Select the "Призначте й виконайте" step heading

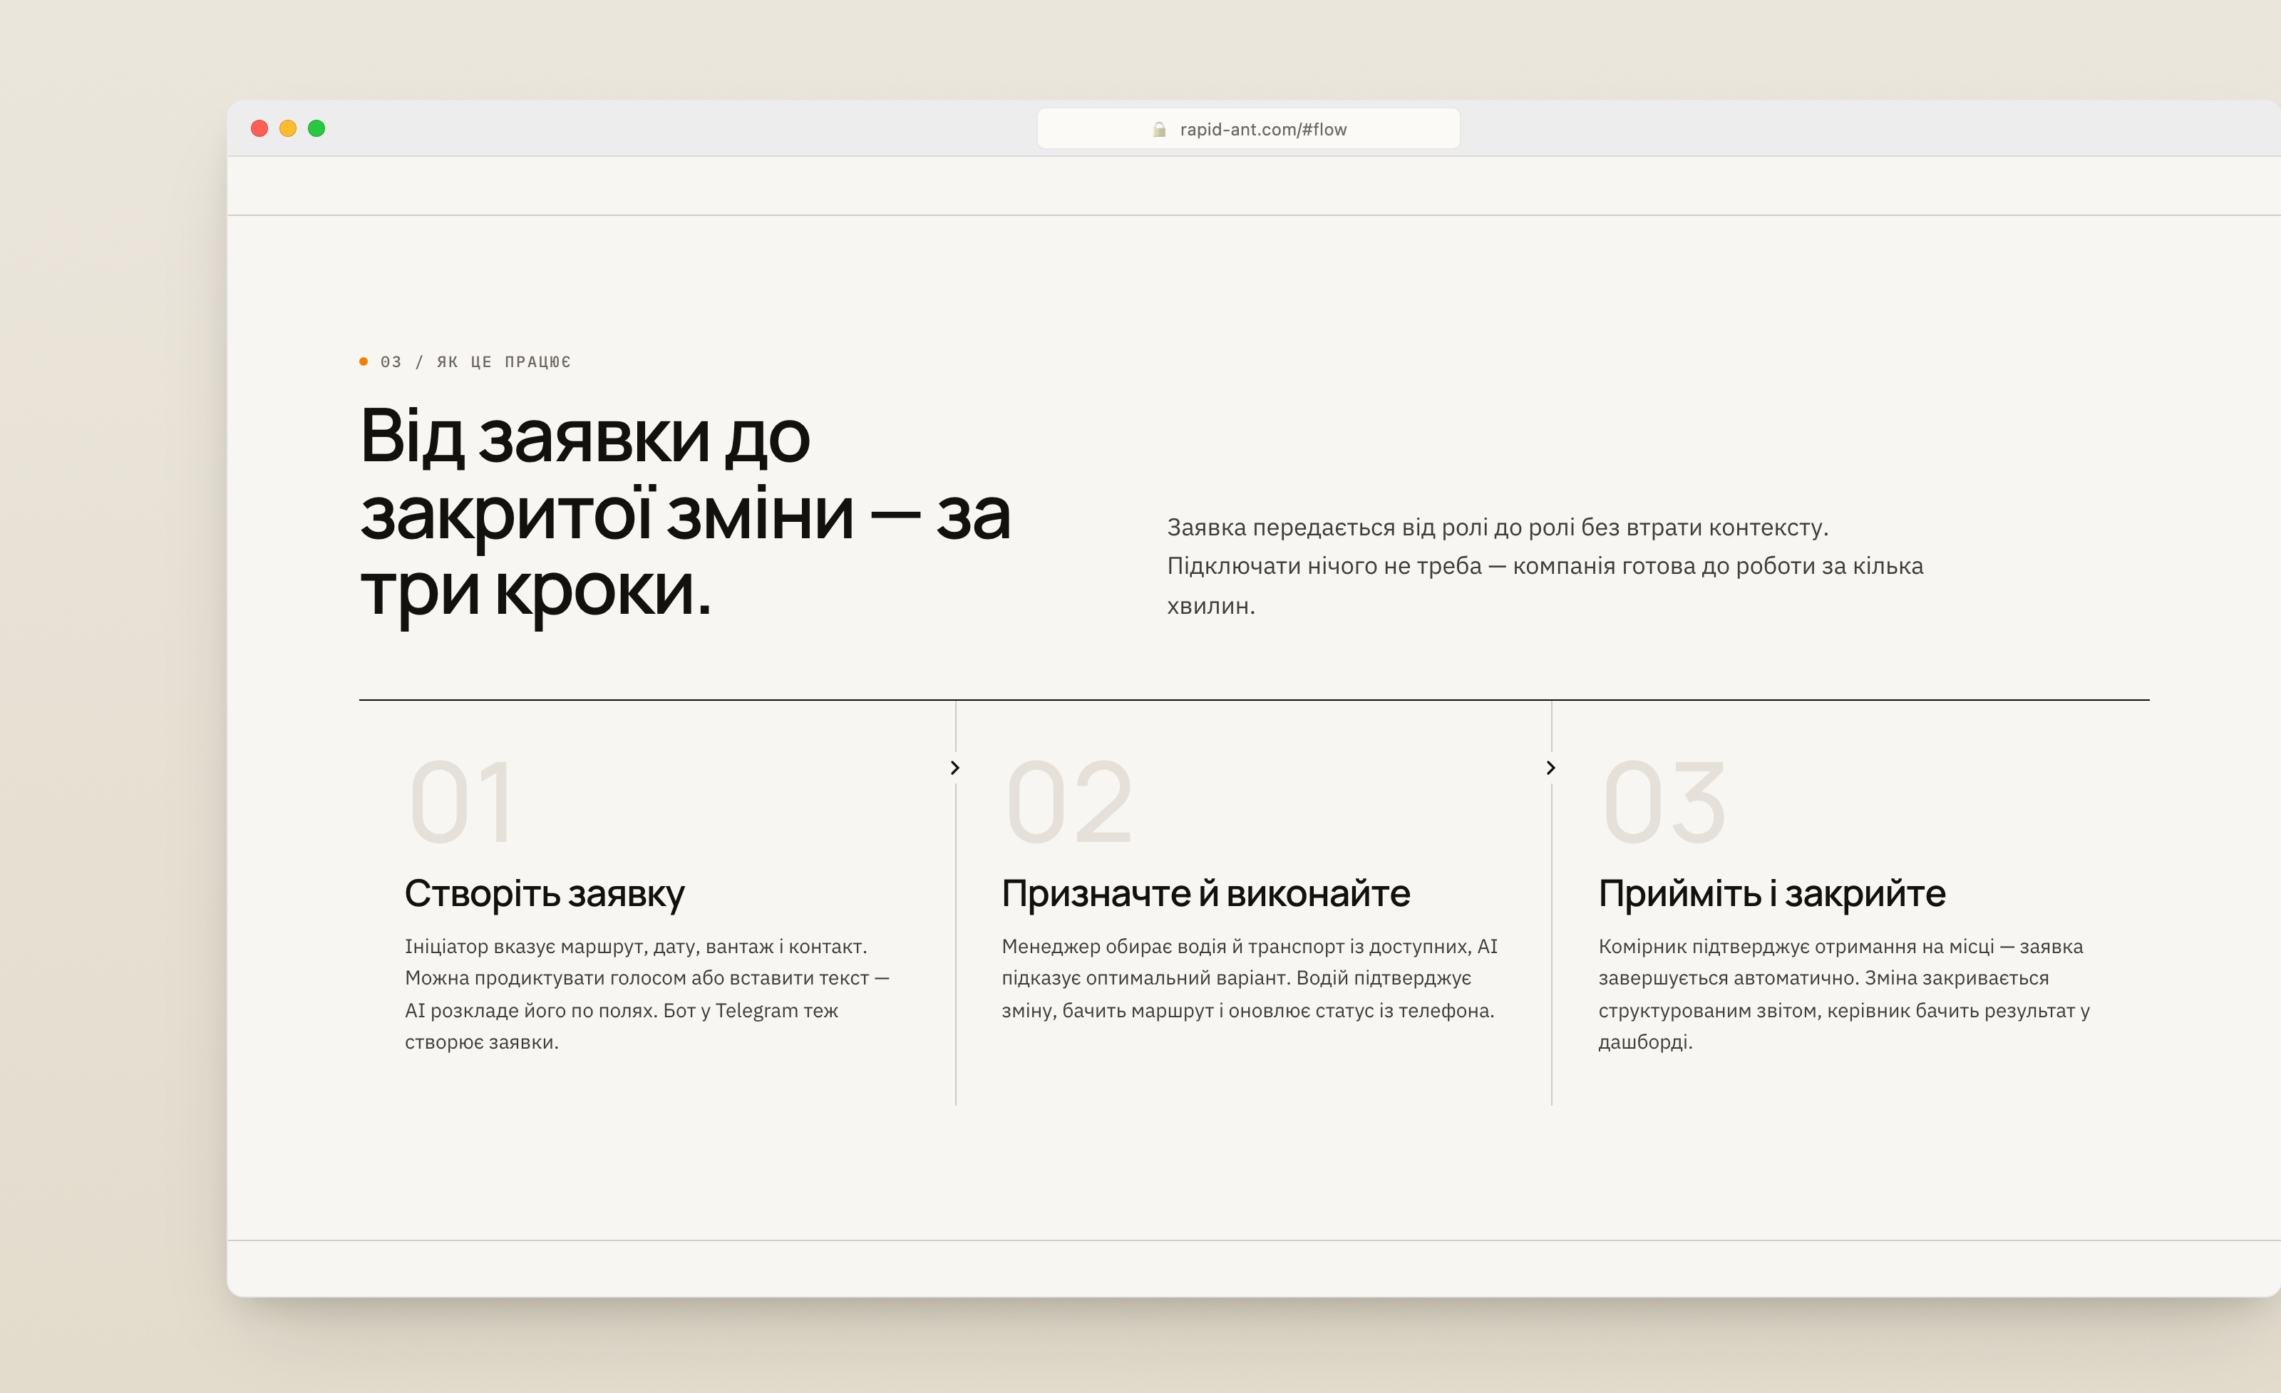[x=1205, y=894]
